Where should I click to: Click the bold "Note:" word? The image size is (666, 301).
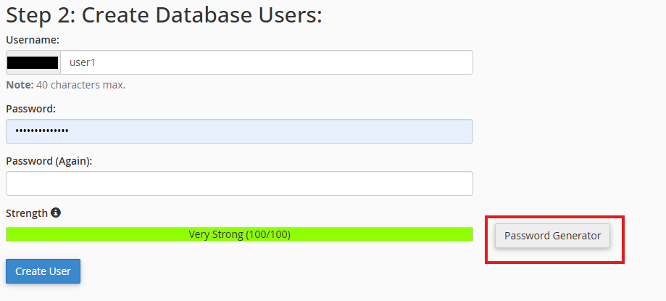pos(20,85)
